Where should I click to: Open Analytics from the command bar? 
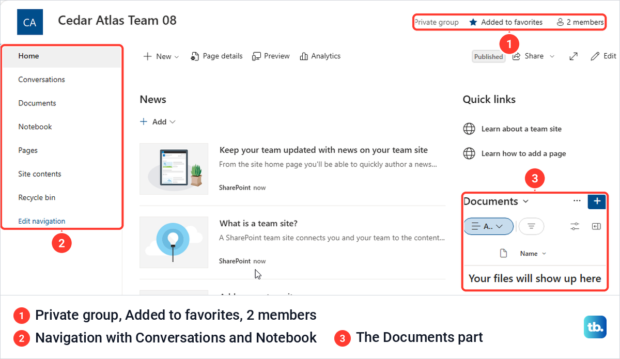click(320, 56)
